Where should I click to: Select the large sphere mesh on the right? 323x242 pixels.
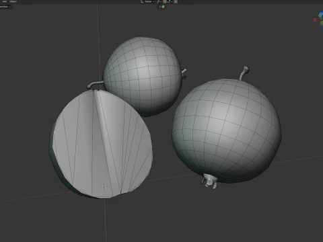click(x=227, y=131)
